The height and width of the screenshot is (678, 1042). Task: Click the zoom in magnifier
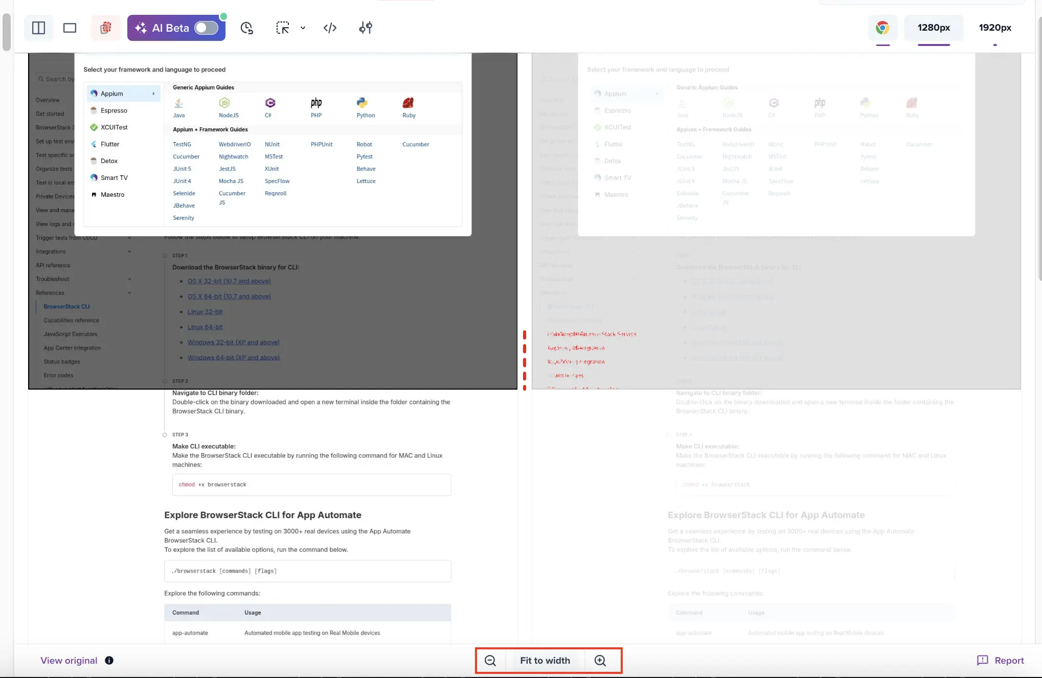tap(600, 660)
